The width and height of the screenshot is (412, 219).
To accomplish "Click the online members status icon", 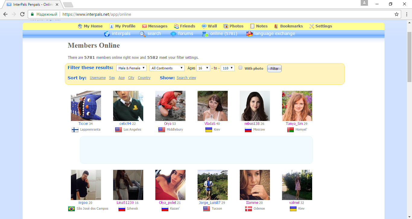I will click(205, 34).
